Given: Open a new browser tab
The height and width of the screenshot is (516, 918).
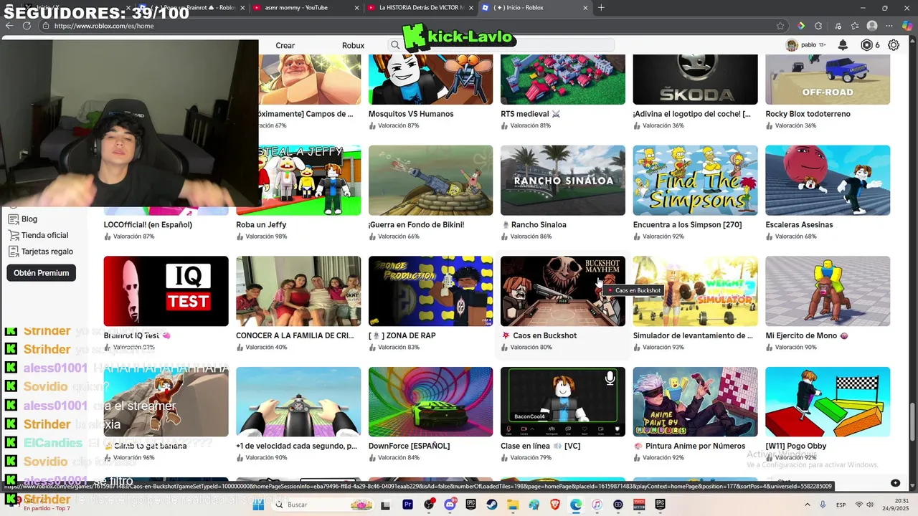Looking at the screenshot, I should coord(601,8).
